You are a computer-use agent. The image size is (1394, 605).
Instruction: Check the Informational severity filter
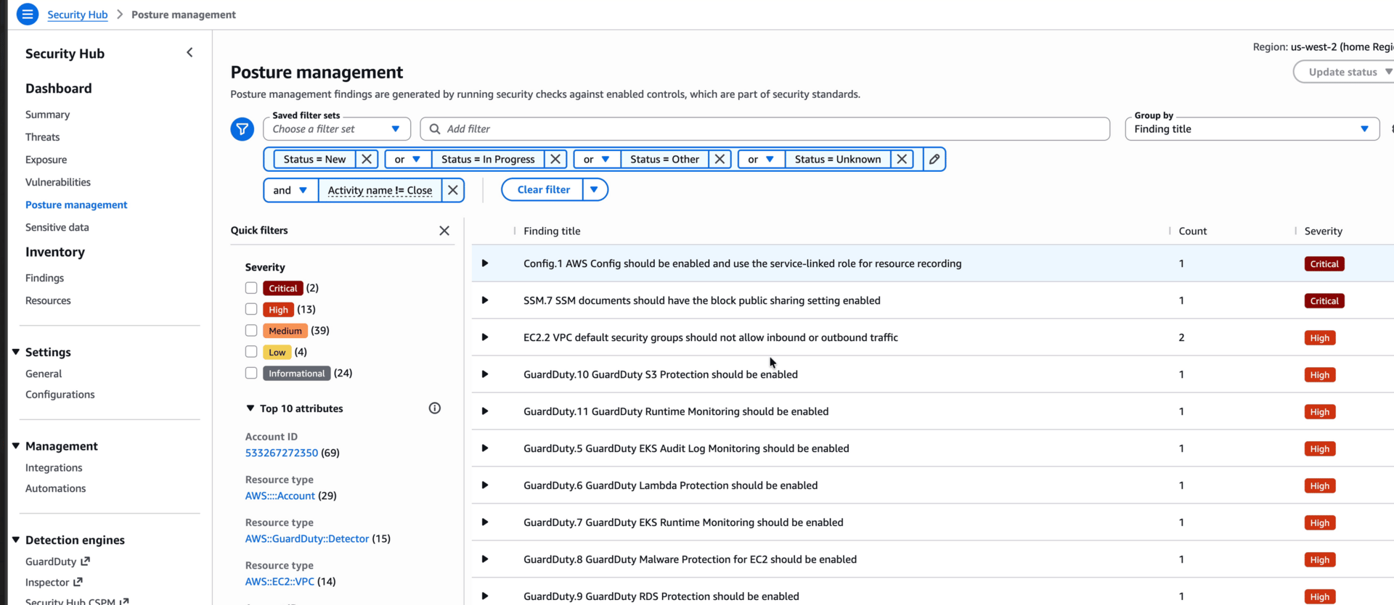tap(251, 373)
